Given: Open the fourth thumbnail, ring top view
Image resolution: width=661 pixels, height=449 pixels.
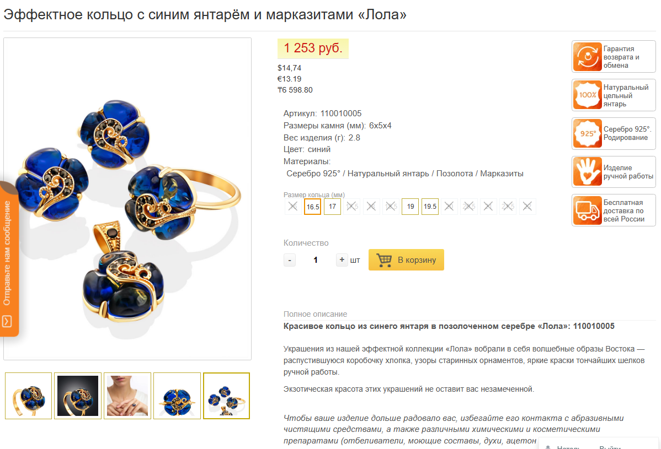Looking at the screenshot, I should click(177, 396).
